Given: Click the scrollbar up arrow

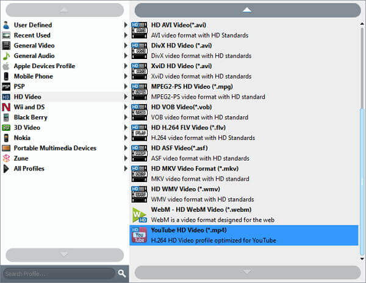Looking at the screenshot, I should coord(362,24).
